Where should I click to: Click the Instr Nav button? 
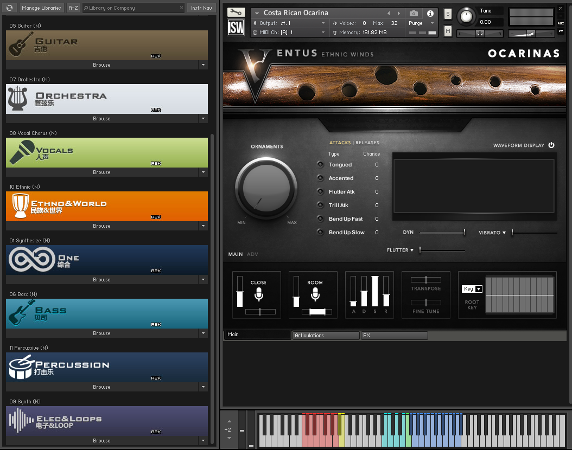[201, 8]
